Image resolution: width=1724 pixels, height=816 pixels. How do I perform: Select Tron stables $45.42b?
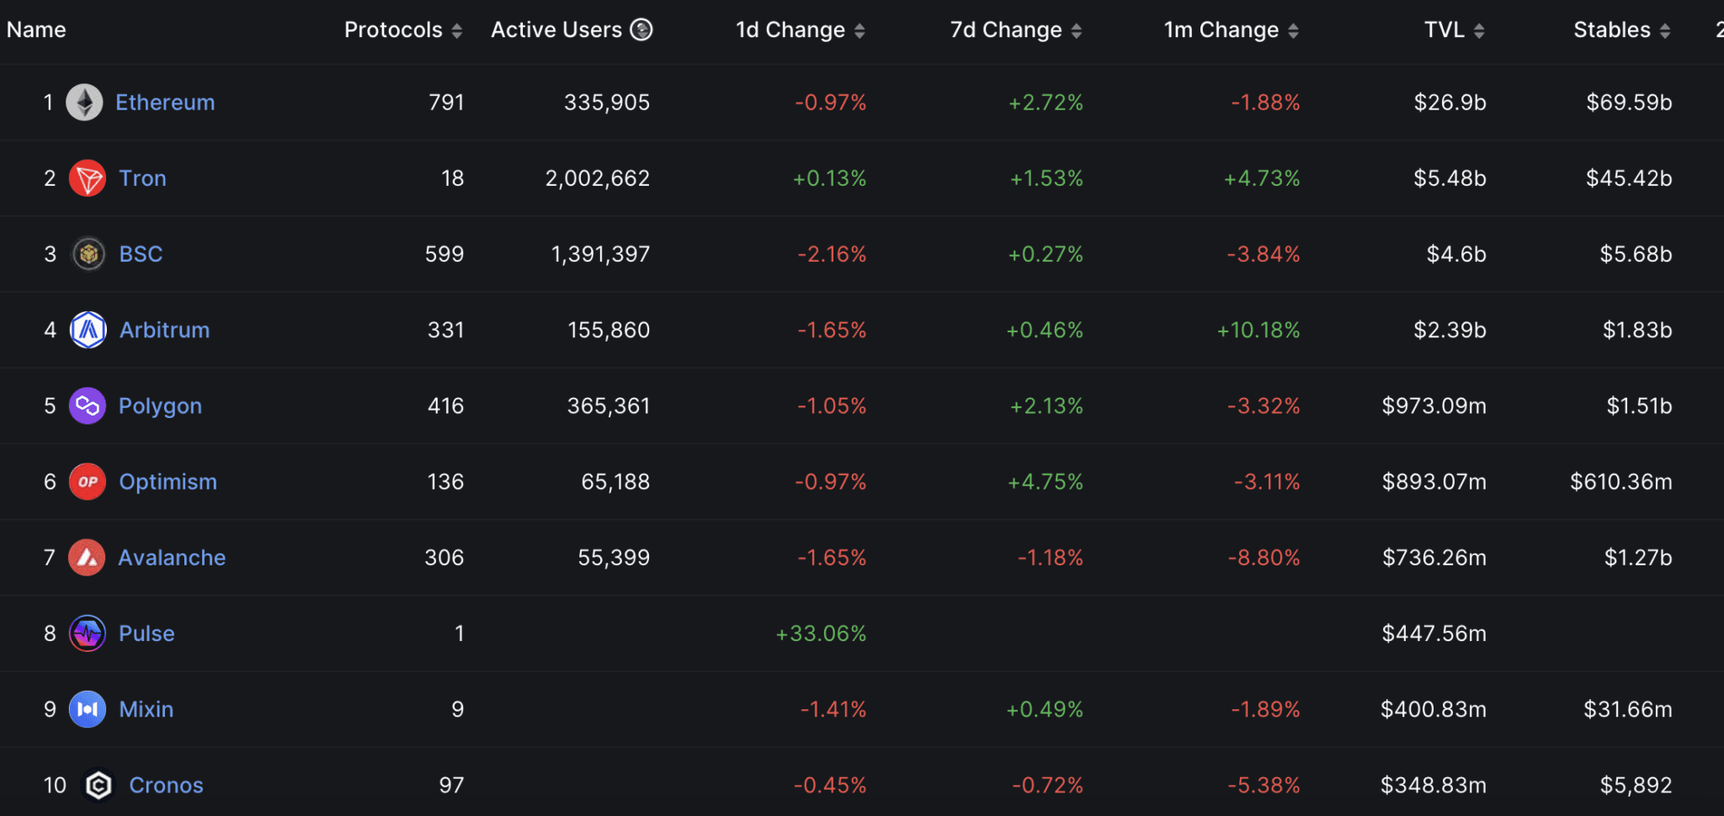pos(1630,178)
